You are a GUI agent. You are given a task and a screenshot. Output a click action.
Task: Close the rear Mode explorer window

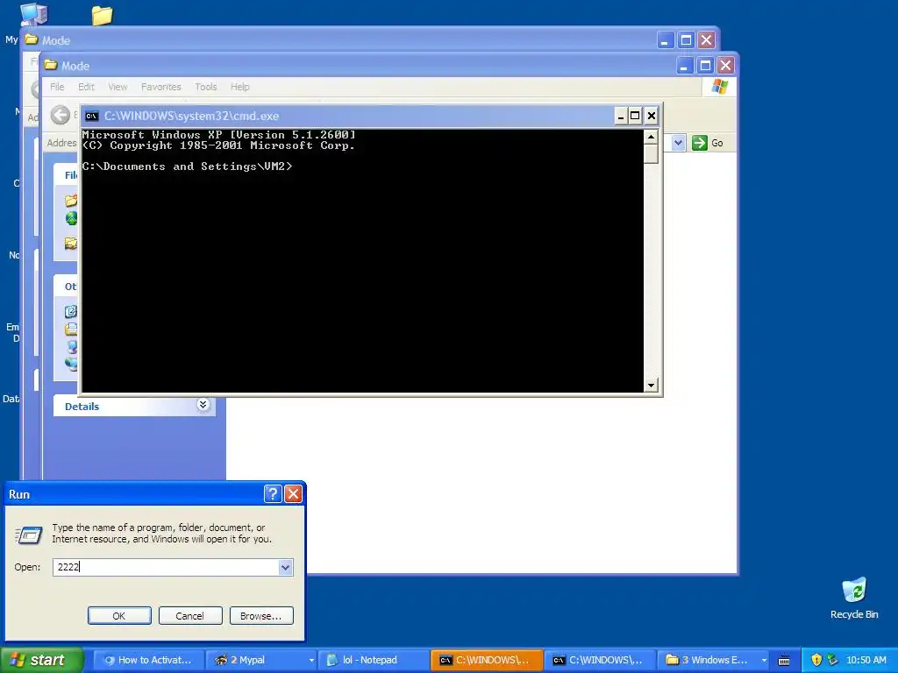pos(706,40)
